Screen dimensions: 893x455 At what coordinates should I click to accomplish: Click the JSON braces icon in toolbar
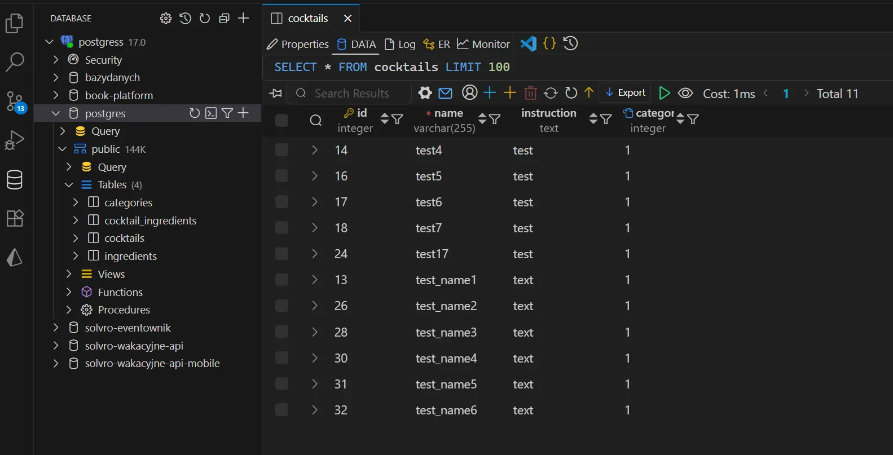coord(549,43)
